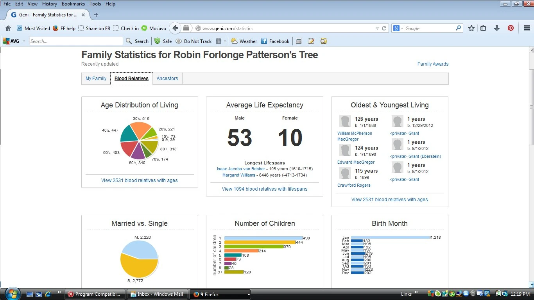Open the FF help bookmark
Viewport: 534px width, 300px height.
pos(64,28)
